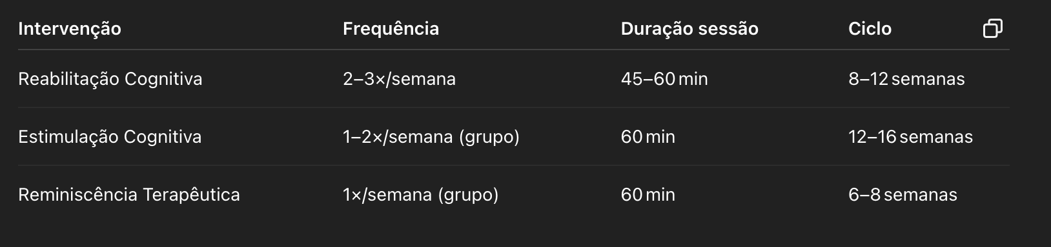
Task: Copy the table using the copy icon
Action: 993,28
